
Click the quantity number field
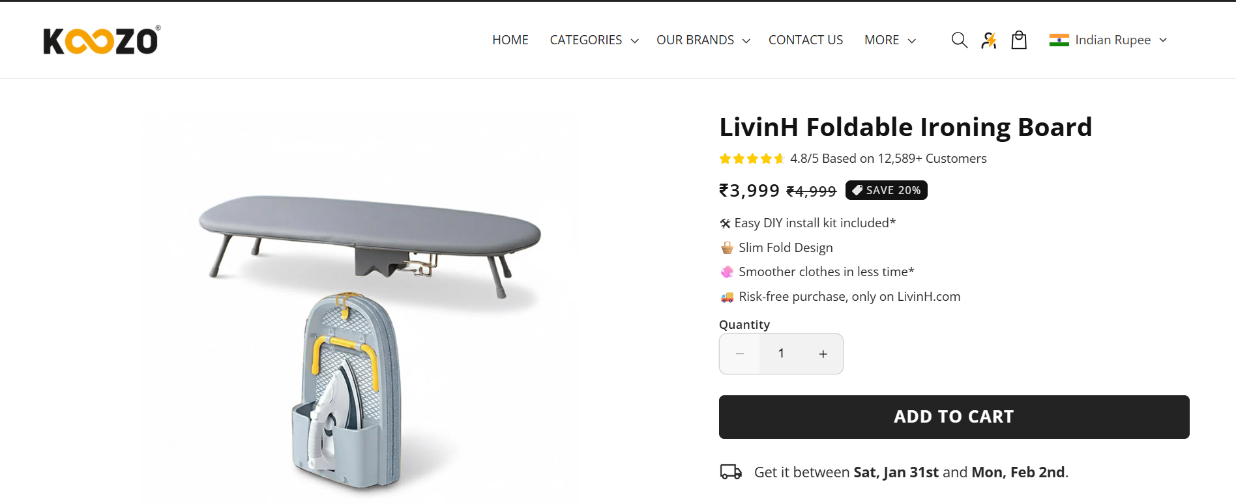(781, 354)
